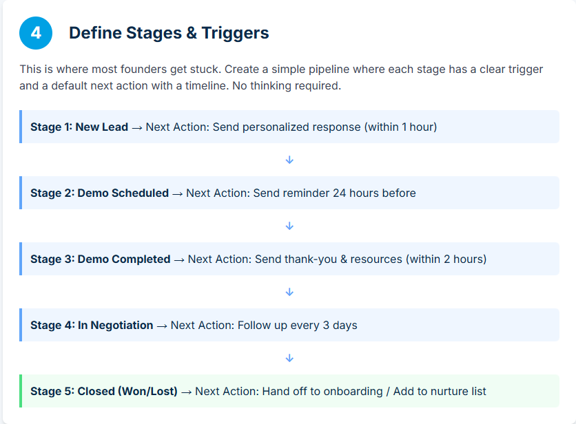Select the "Stage 5: Closed (Won/Lost)" label
This screenshot has height=424, width=576.
pyautogui.click(x=104, y=391)
